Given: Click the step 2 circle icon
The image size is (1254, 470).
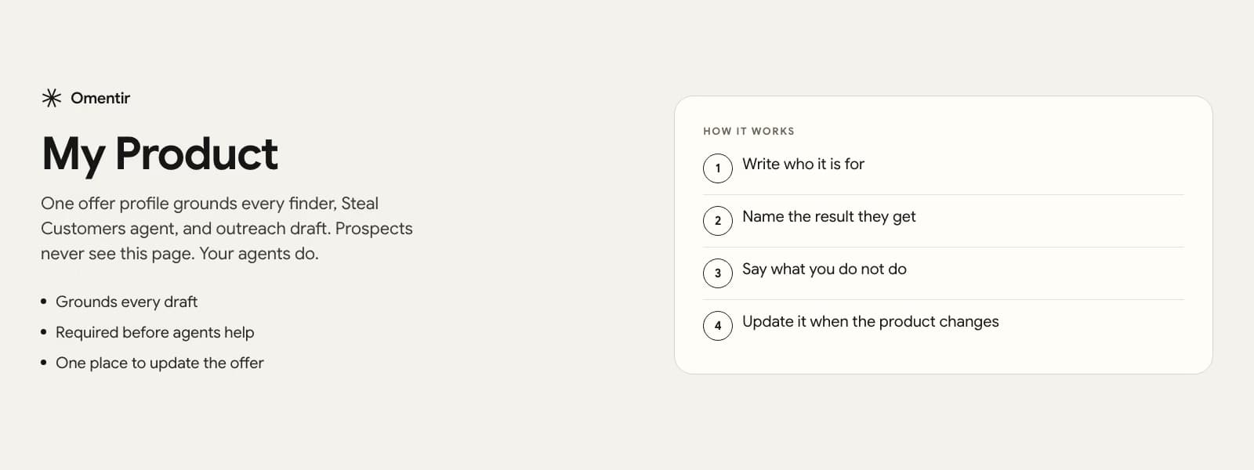Looking at the screenshot, I should coord(717,220).
